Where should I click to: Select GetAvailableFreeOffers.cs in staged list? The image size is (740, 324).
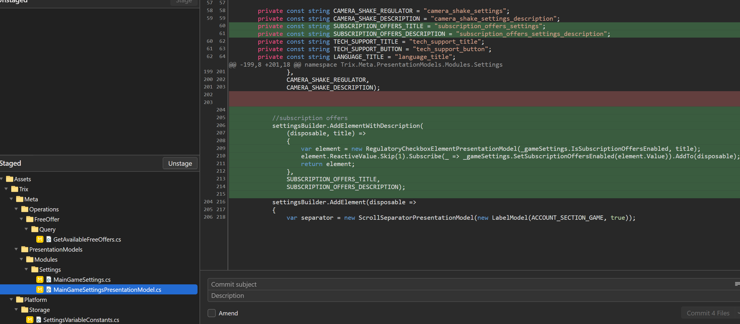pos(87,239)
